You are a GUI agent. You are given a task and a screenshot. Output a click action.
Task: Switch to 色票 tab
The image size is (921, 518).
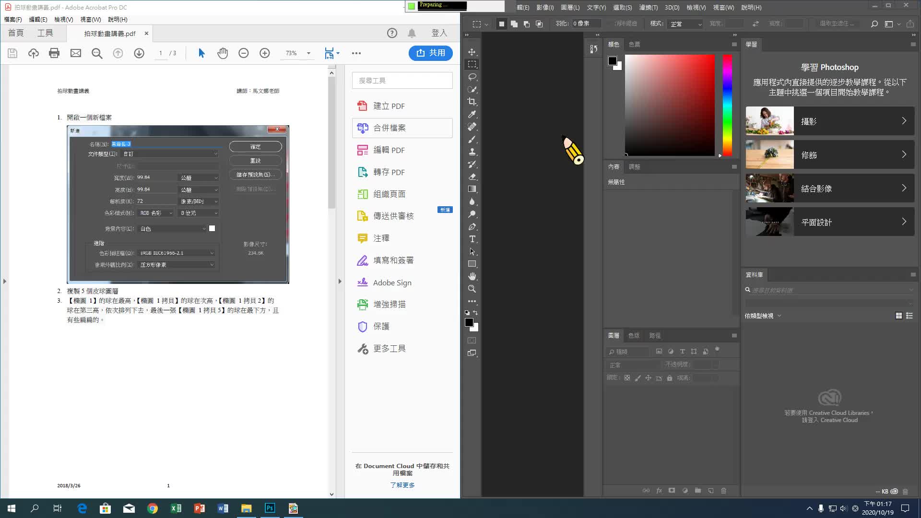point(634,44)
